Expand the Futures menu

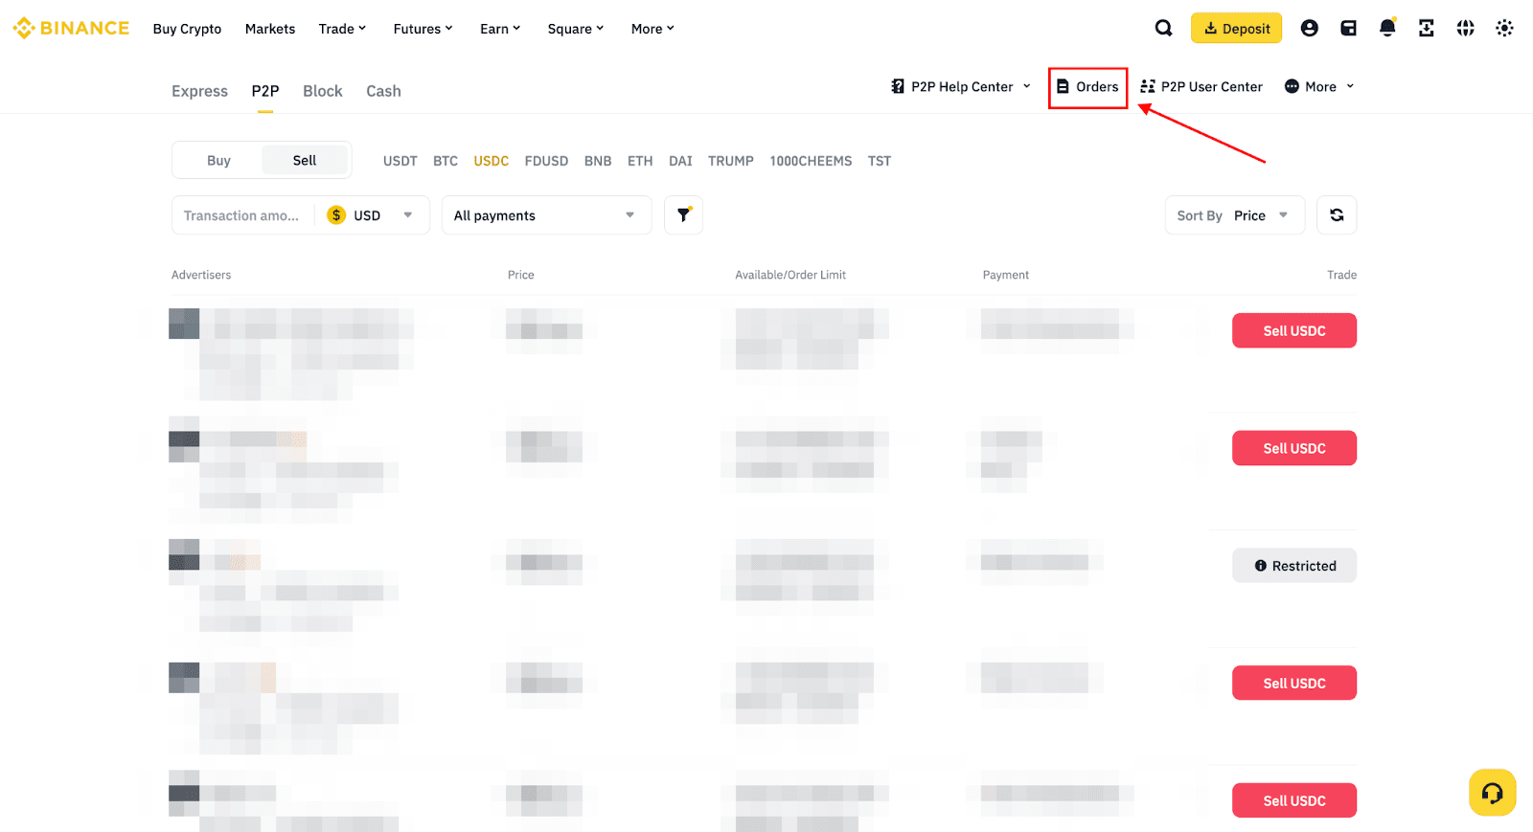[423, 29]
